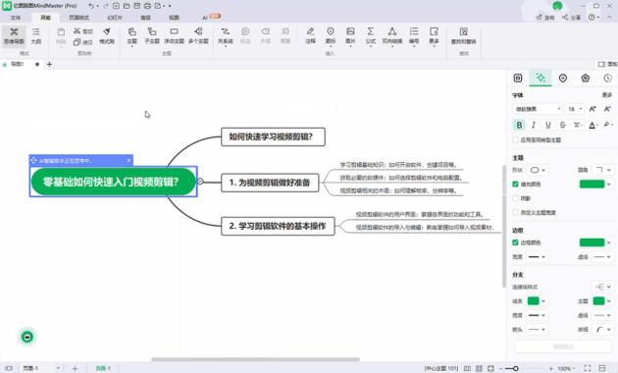The width and height of the screenshot is (618, 373).
Task: Switch to the slideshow ribbon tab
Action: pos(115,18)
